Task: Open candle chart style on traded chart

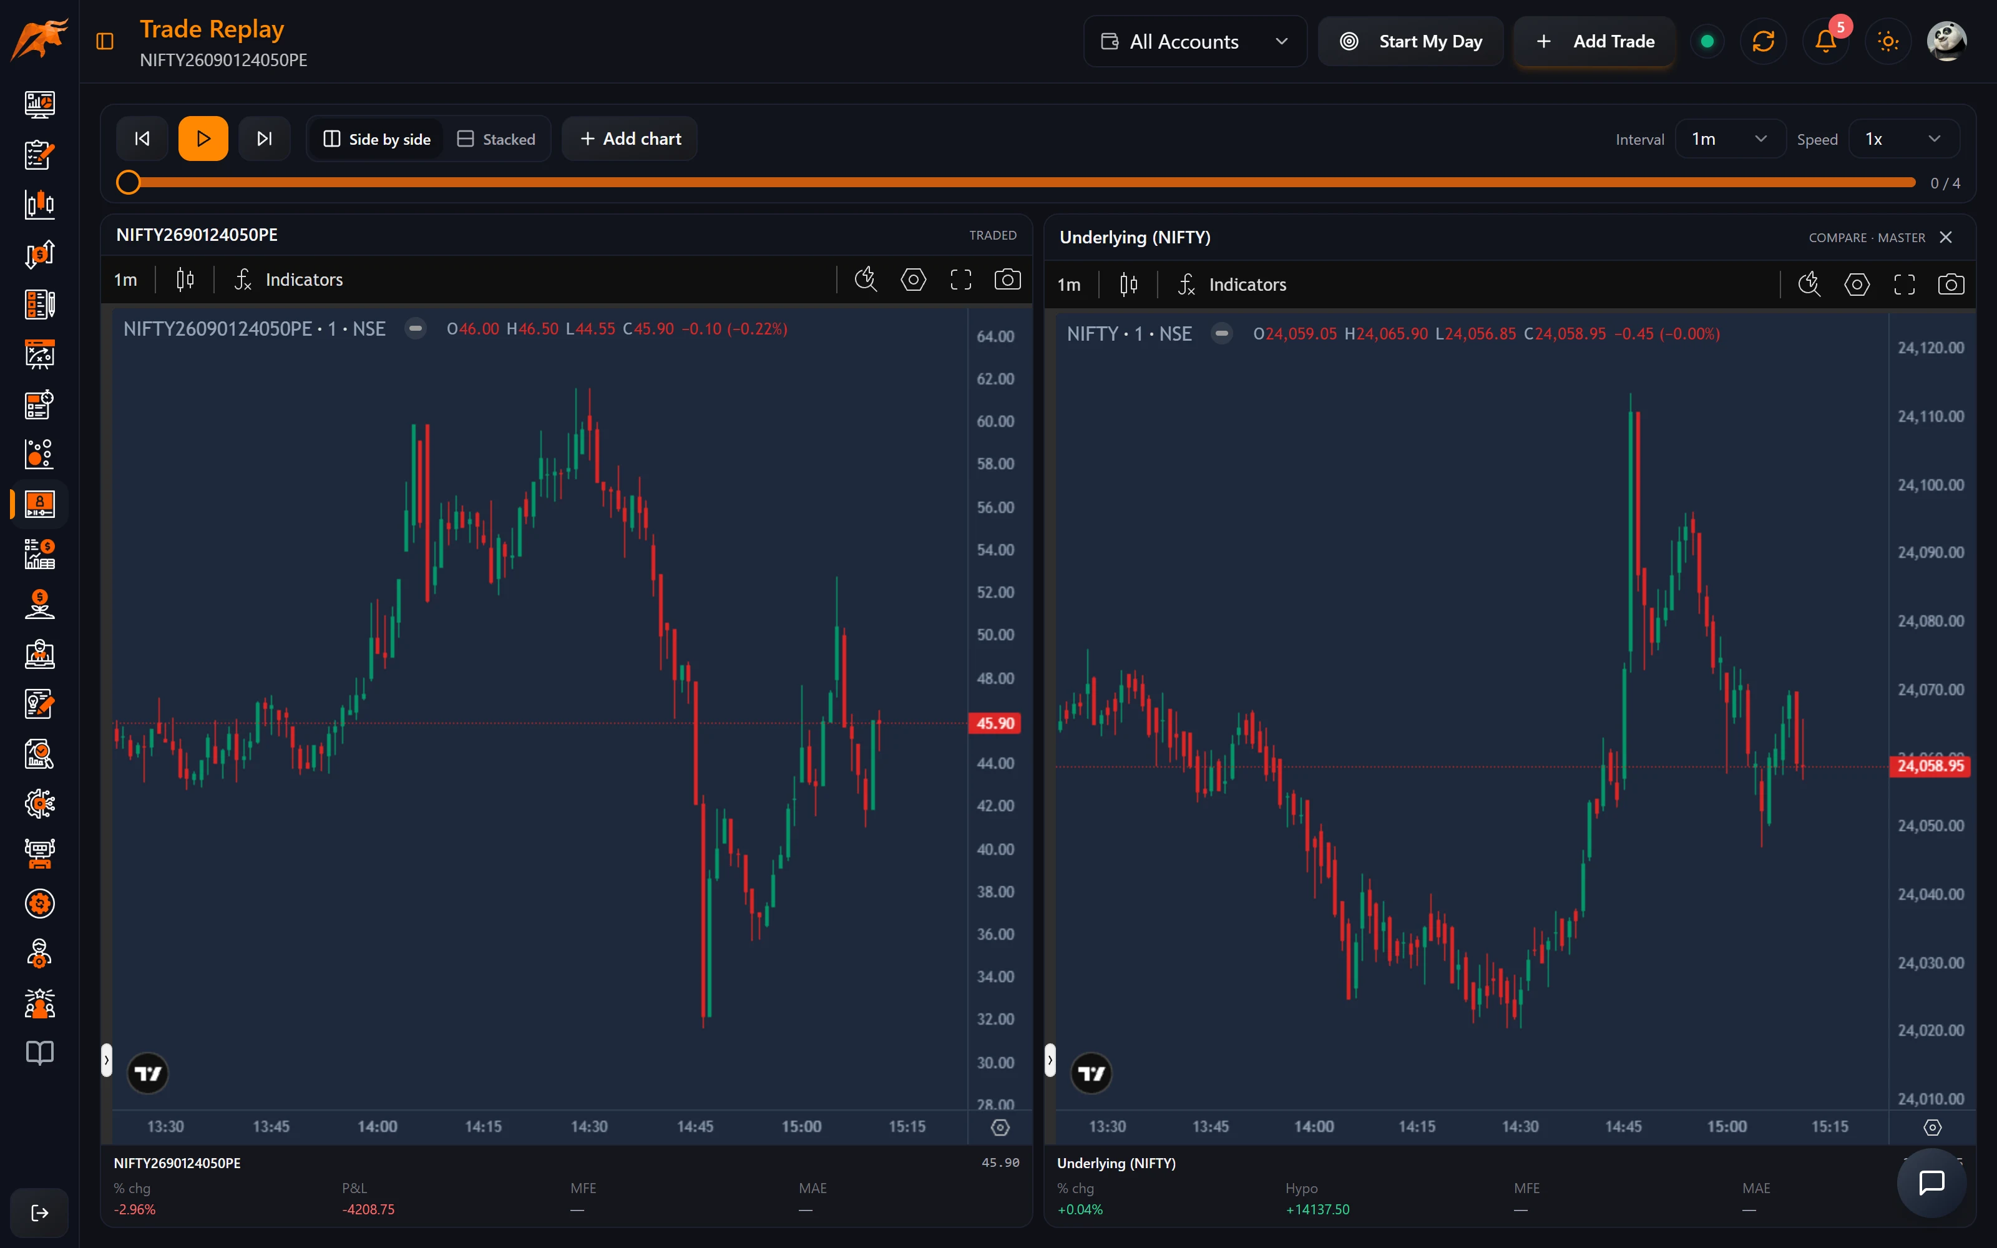Action: pyautogui.click(x=185, y=280)
